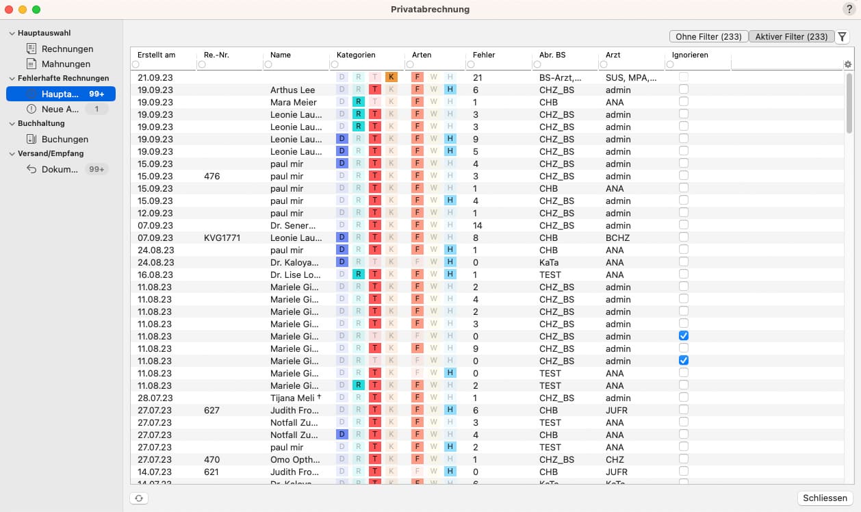Screen dimensions: 861x512
Task: Select Mahnungen in the sidebar
Action: (66, 64)
